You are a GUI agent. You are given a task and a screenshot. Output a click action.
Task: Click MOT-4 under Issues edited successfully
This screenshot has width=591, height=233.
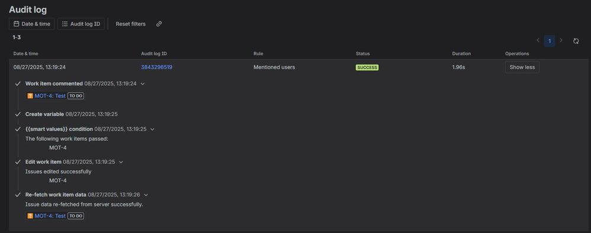(x=57, y=180)
